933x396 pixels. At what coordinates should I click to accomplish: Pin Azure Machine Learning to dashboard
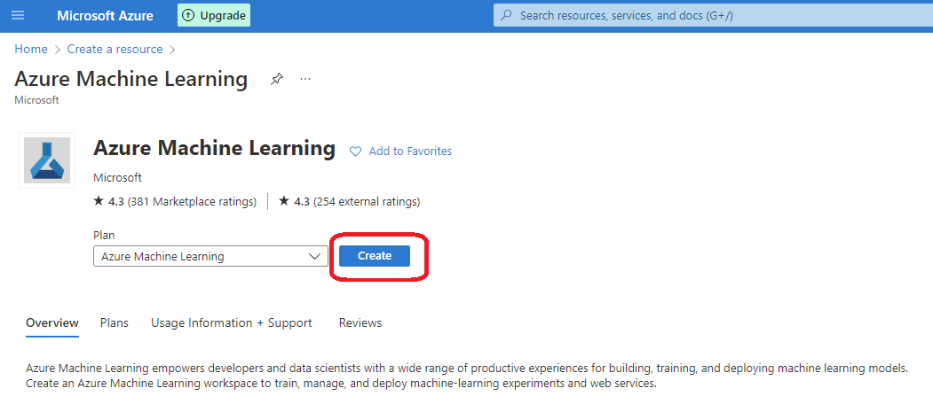click(276, 79)
